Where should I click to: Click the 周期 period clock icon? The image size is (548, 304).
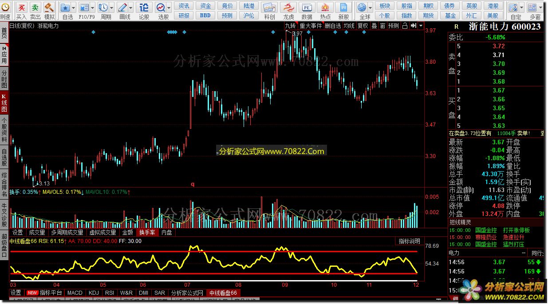(x=103, y=8)
